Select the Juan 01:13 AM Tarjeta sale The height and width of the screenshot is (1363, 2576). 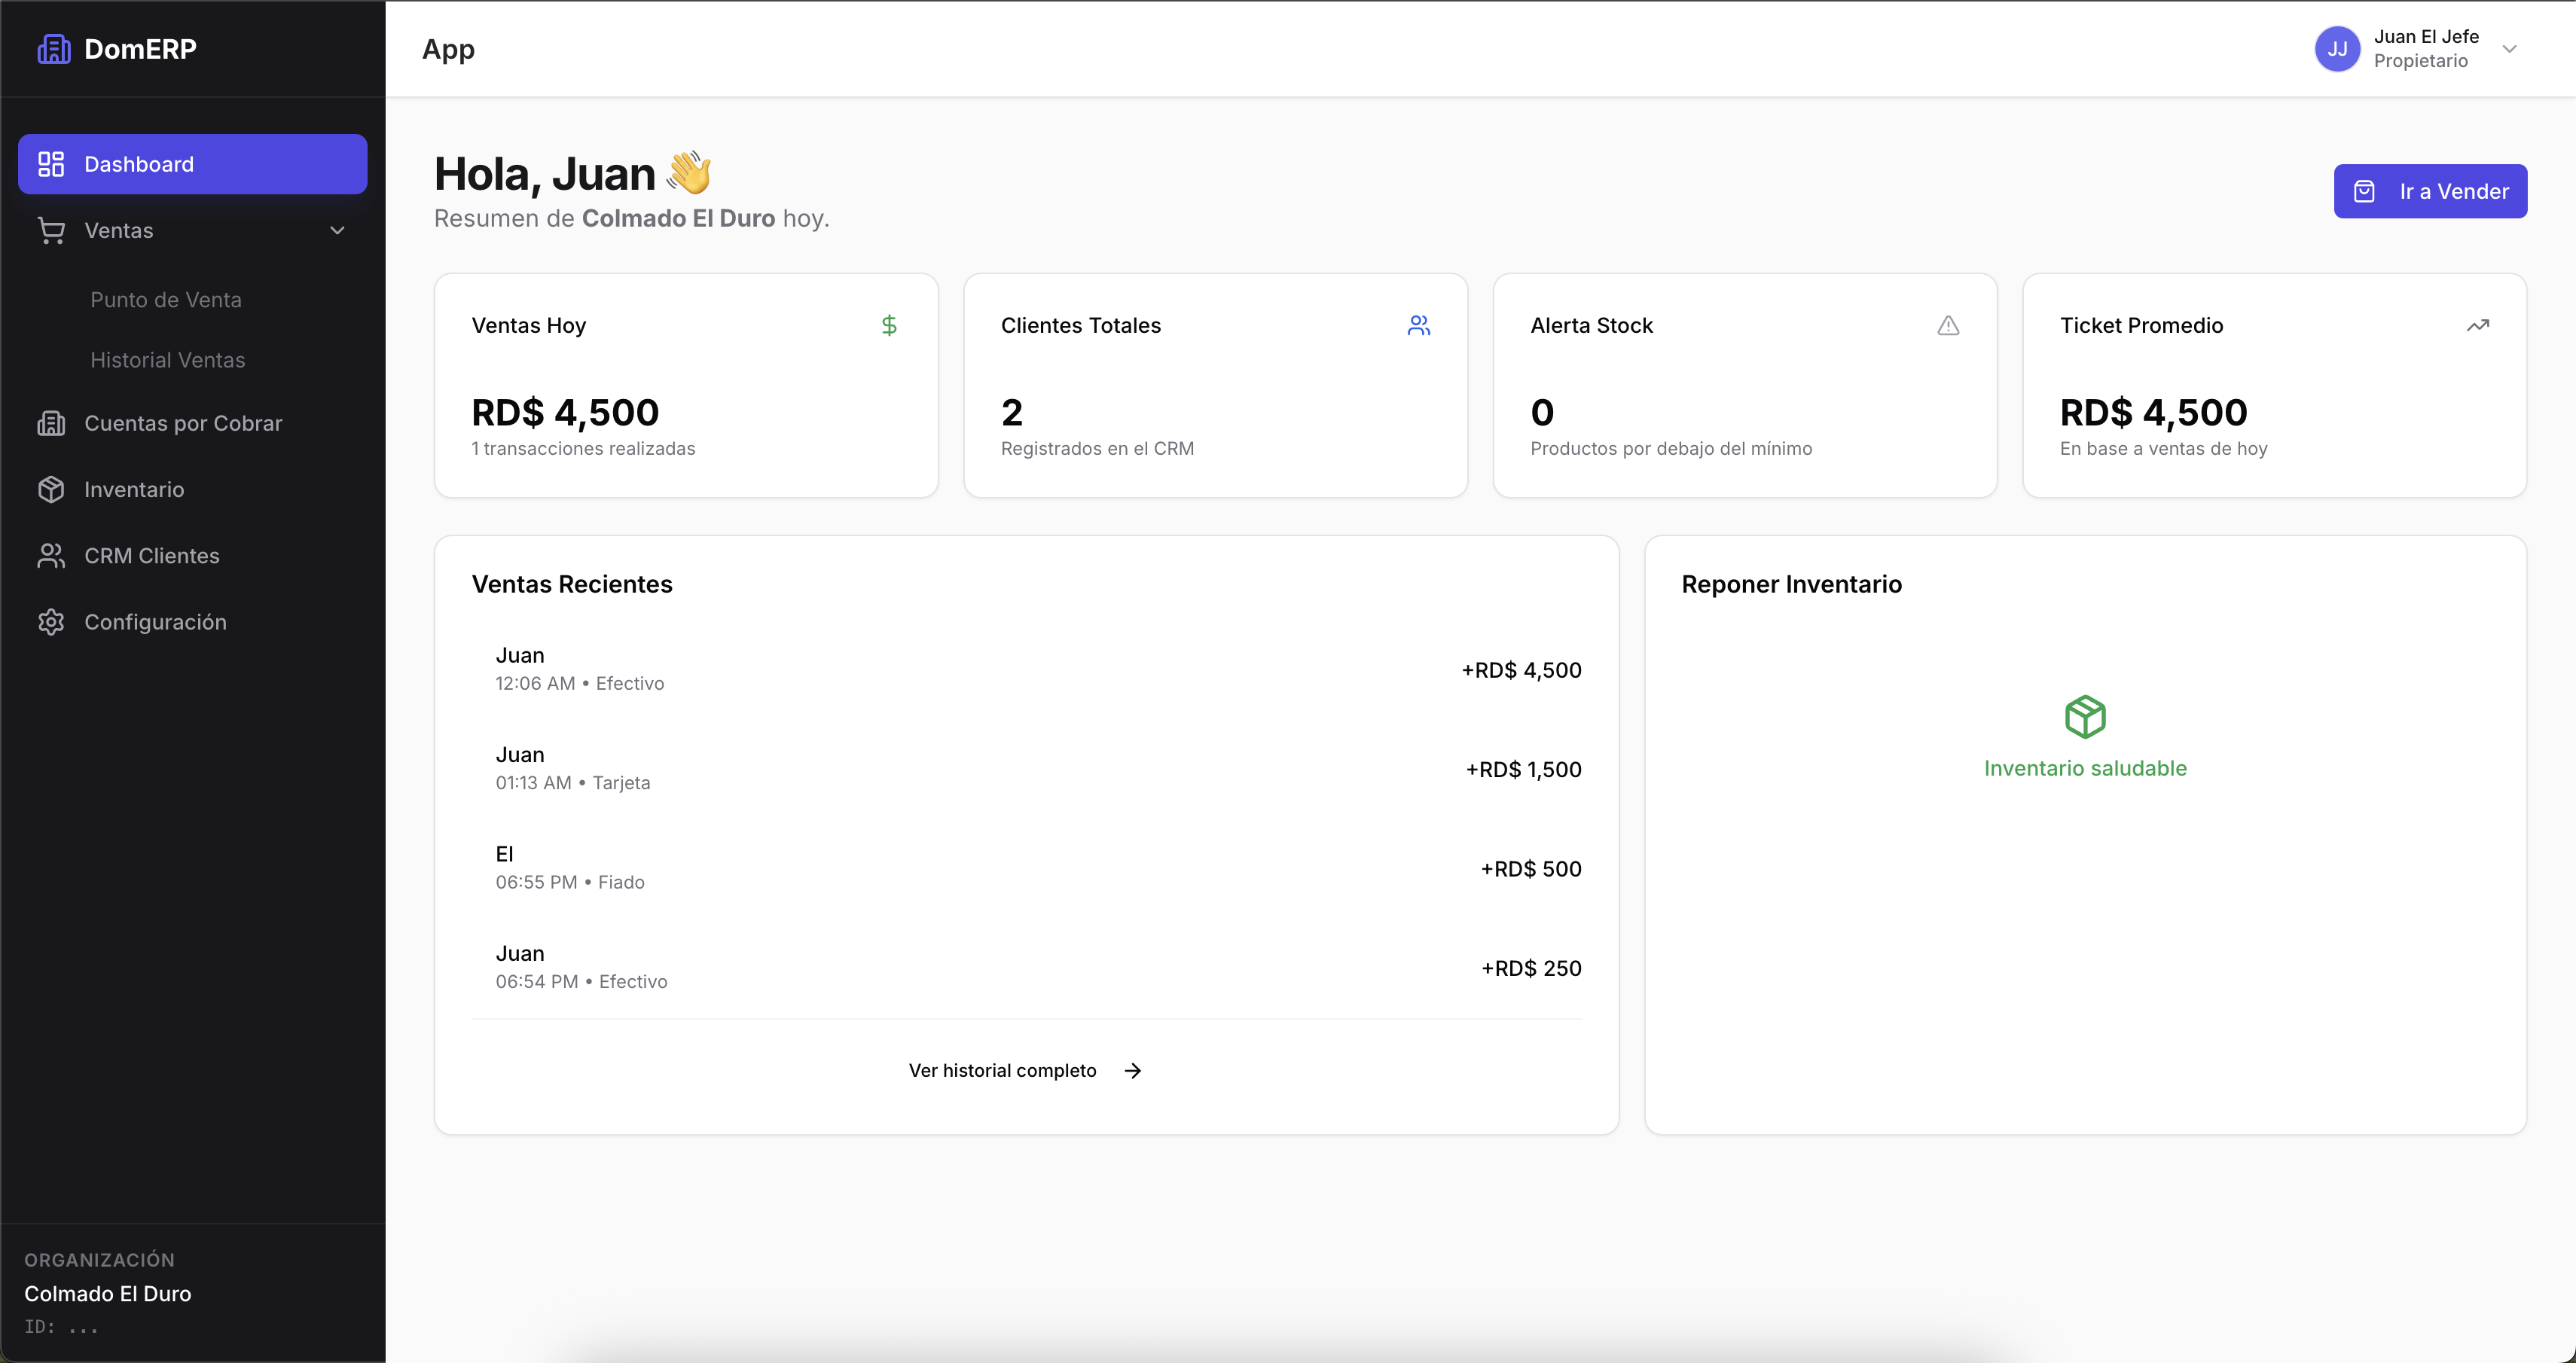(1026, 769)
